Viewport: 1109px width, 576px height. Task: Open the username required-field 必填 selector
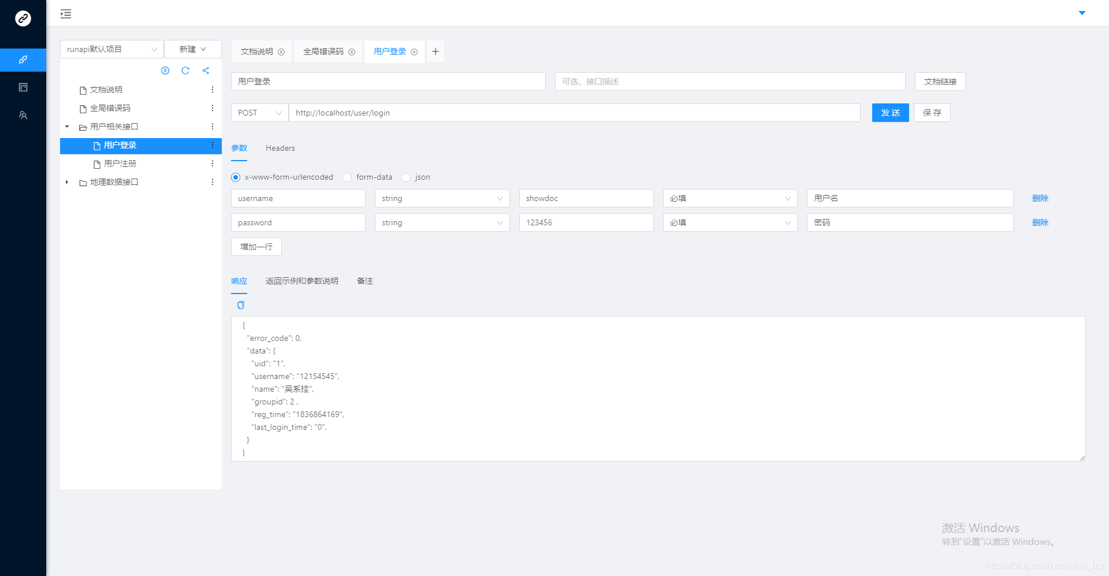pyautogui.click(x=730, y=198)
